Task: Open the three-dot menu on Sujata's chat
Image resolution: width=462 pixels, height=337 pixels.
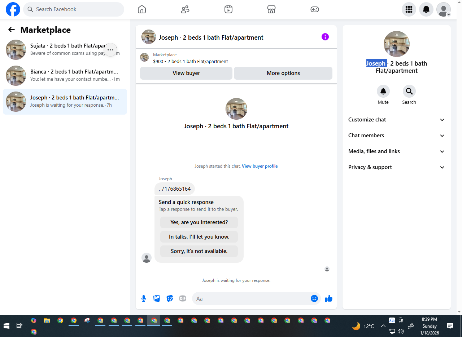Action: tap(110, 50)
